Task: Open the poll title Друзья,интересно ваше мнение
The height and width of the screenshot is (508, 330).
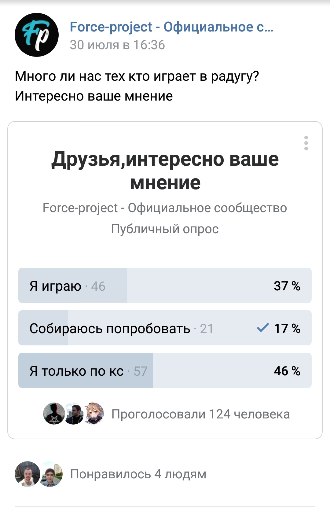Action: [x=165, y=171]
